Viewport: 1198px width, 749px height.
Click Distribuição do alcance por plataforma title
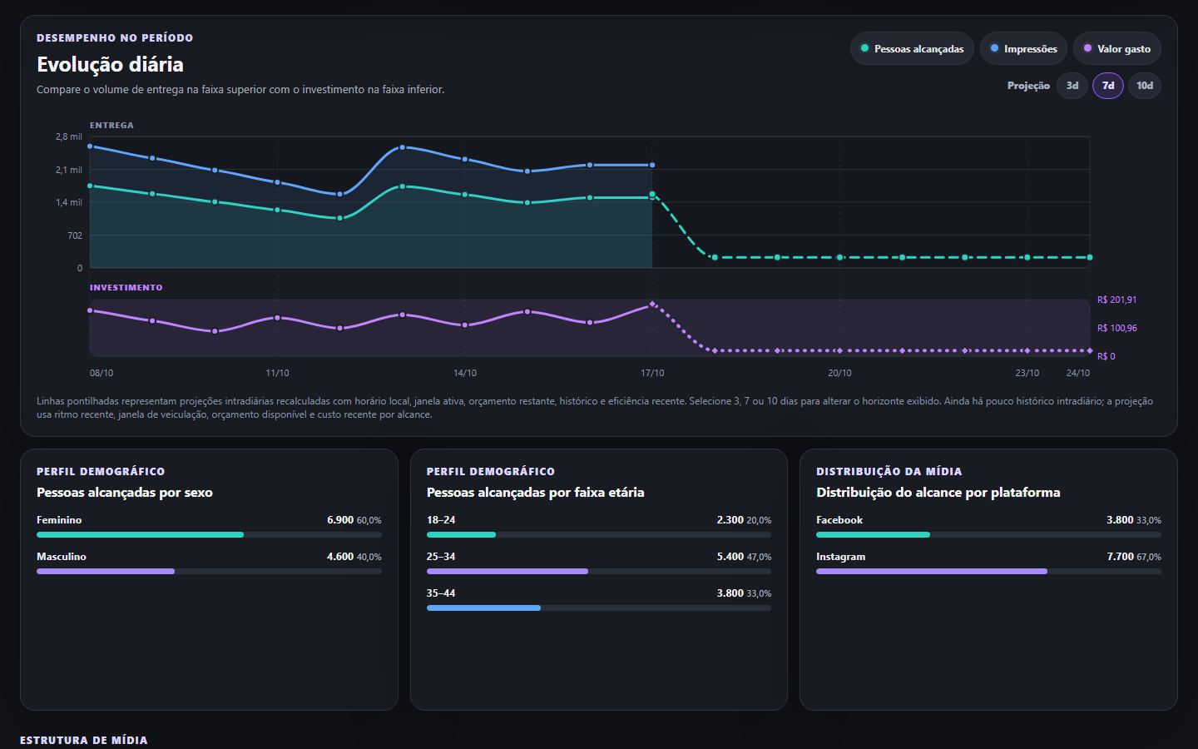click(x=938, y=493)
